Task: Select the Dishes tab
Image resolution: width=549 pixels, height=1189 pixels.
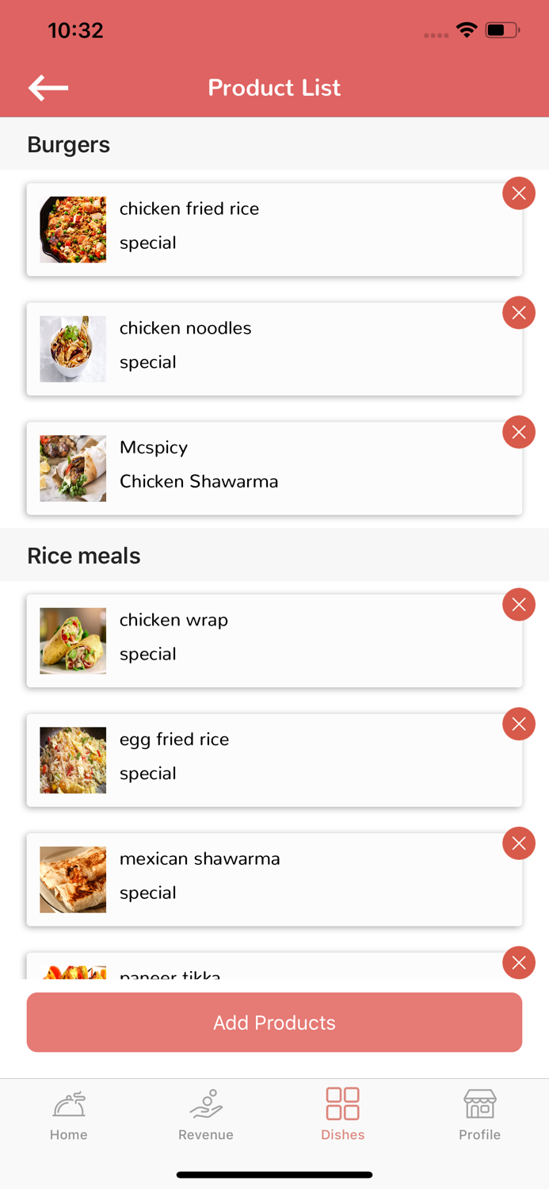Action: coord(343,1114)
